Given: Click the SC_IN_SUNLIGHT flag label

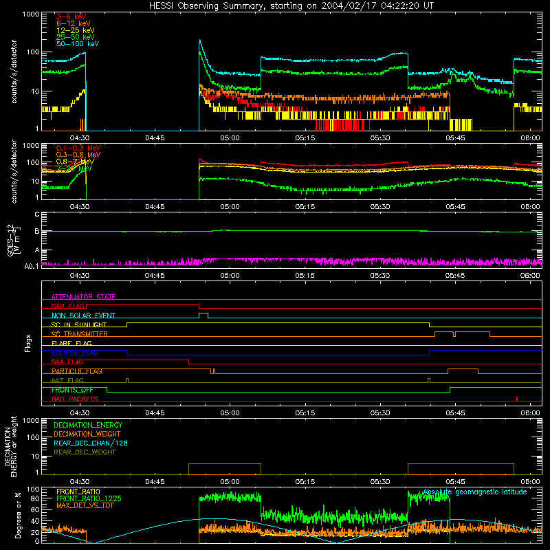Looking at the screenshot, I should [x=79, y=324].
